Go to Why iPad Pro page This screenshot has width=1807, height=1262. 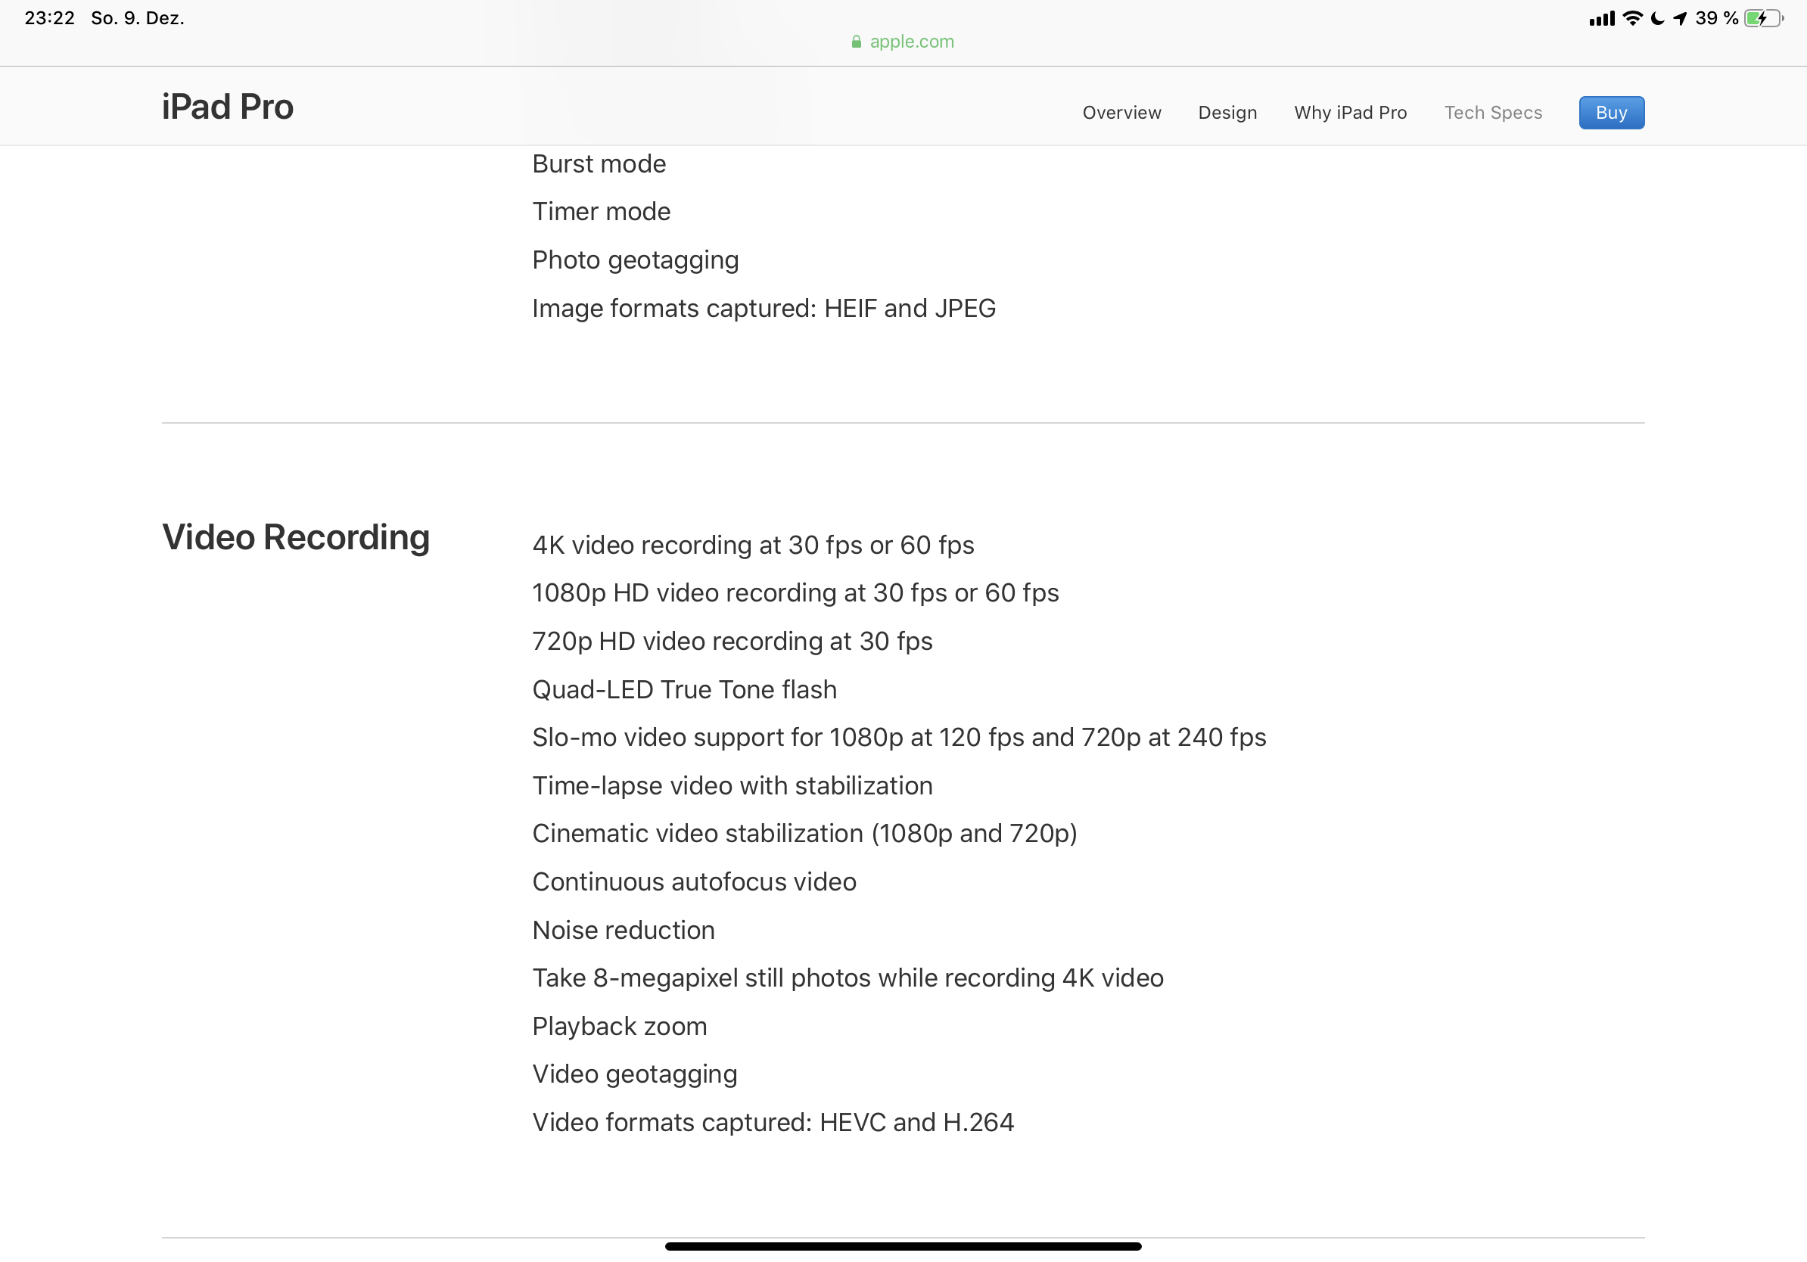[1351, 113]
